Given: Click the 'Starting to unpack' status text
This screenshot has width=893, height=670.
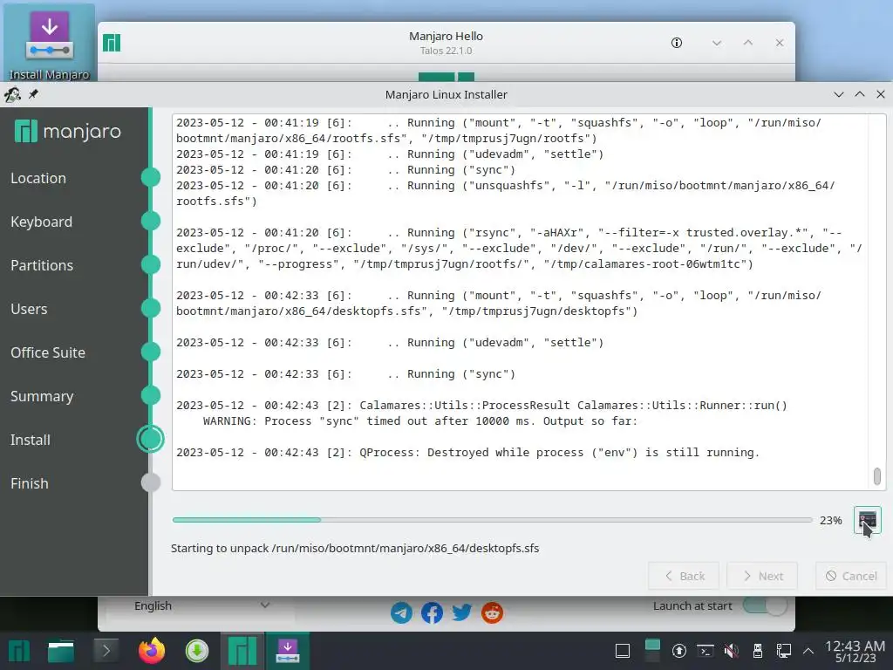Looking at the screenshot, I should (355, 548).
